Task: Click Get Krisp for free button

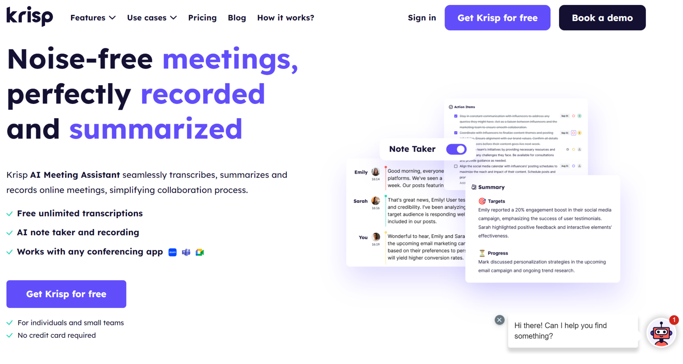Action: tap(498, 18)
